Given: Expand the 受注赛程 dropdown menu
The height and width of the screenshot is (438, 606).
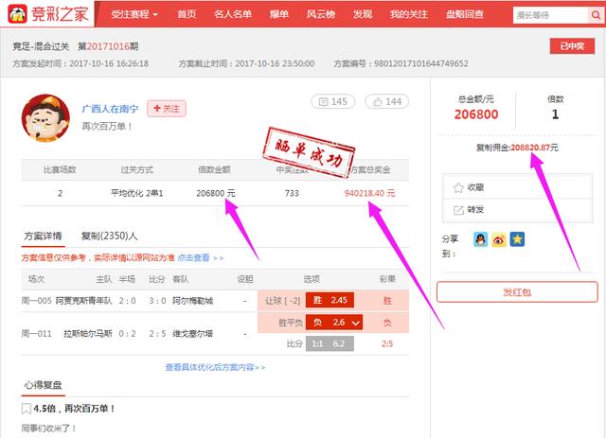Looking at the screenshot, I should 134,14.
